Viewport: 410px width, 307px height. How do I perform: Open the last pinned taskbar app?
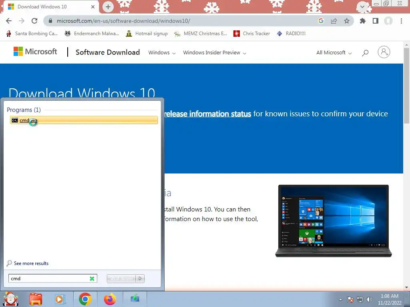pos(135,299)
